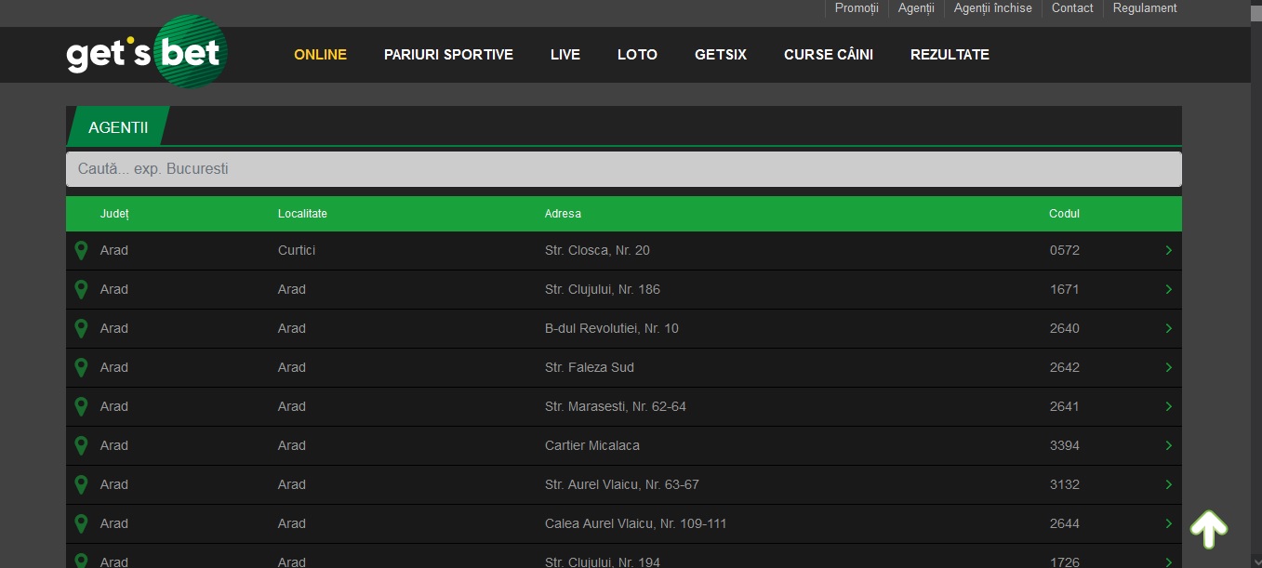Open the GETSIX section

click(x=721, y=55)
